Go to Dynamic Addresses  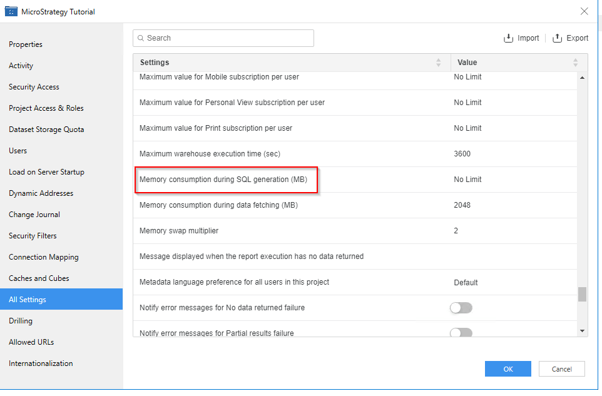(41, 193)
